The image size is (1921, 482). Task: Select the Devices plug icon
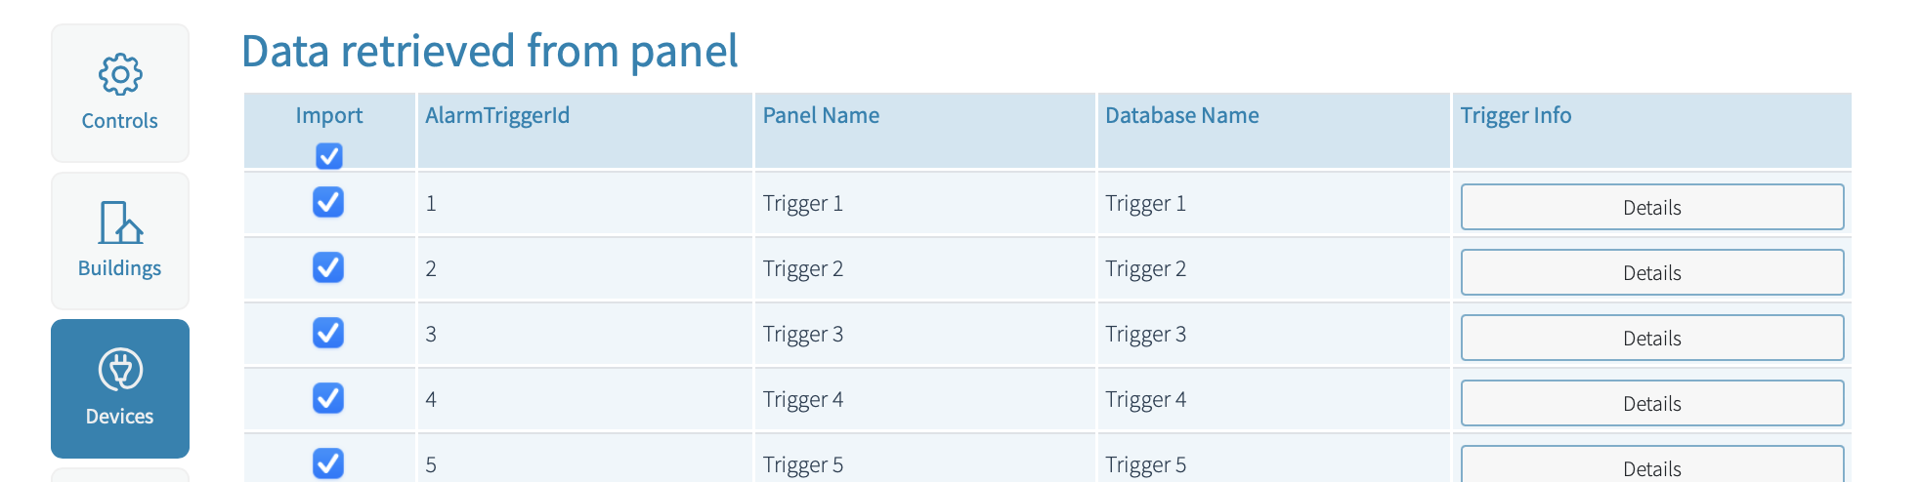120,371
